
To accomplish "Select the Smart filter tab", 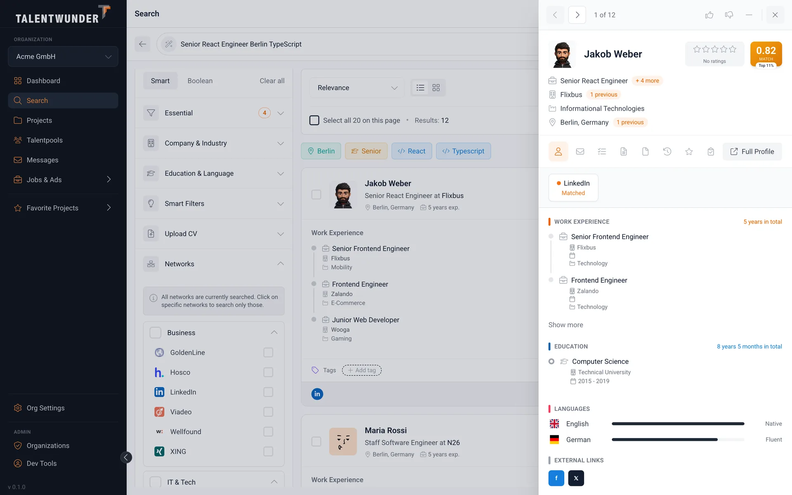I will (160, 81).
